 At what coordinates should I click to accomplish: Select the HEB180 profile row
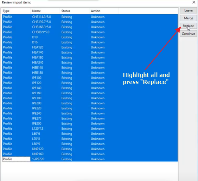coord(90,73)
